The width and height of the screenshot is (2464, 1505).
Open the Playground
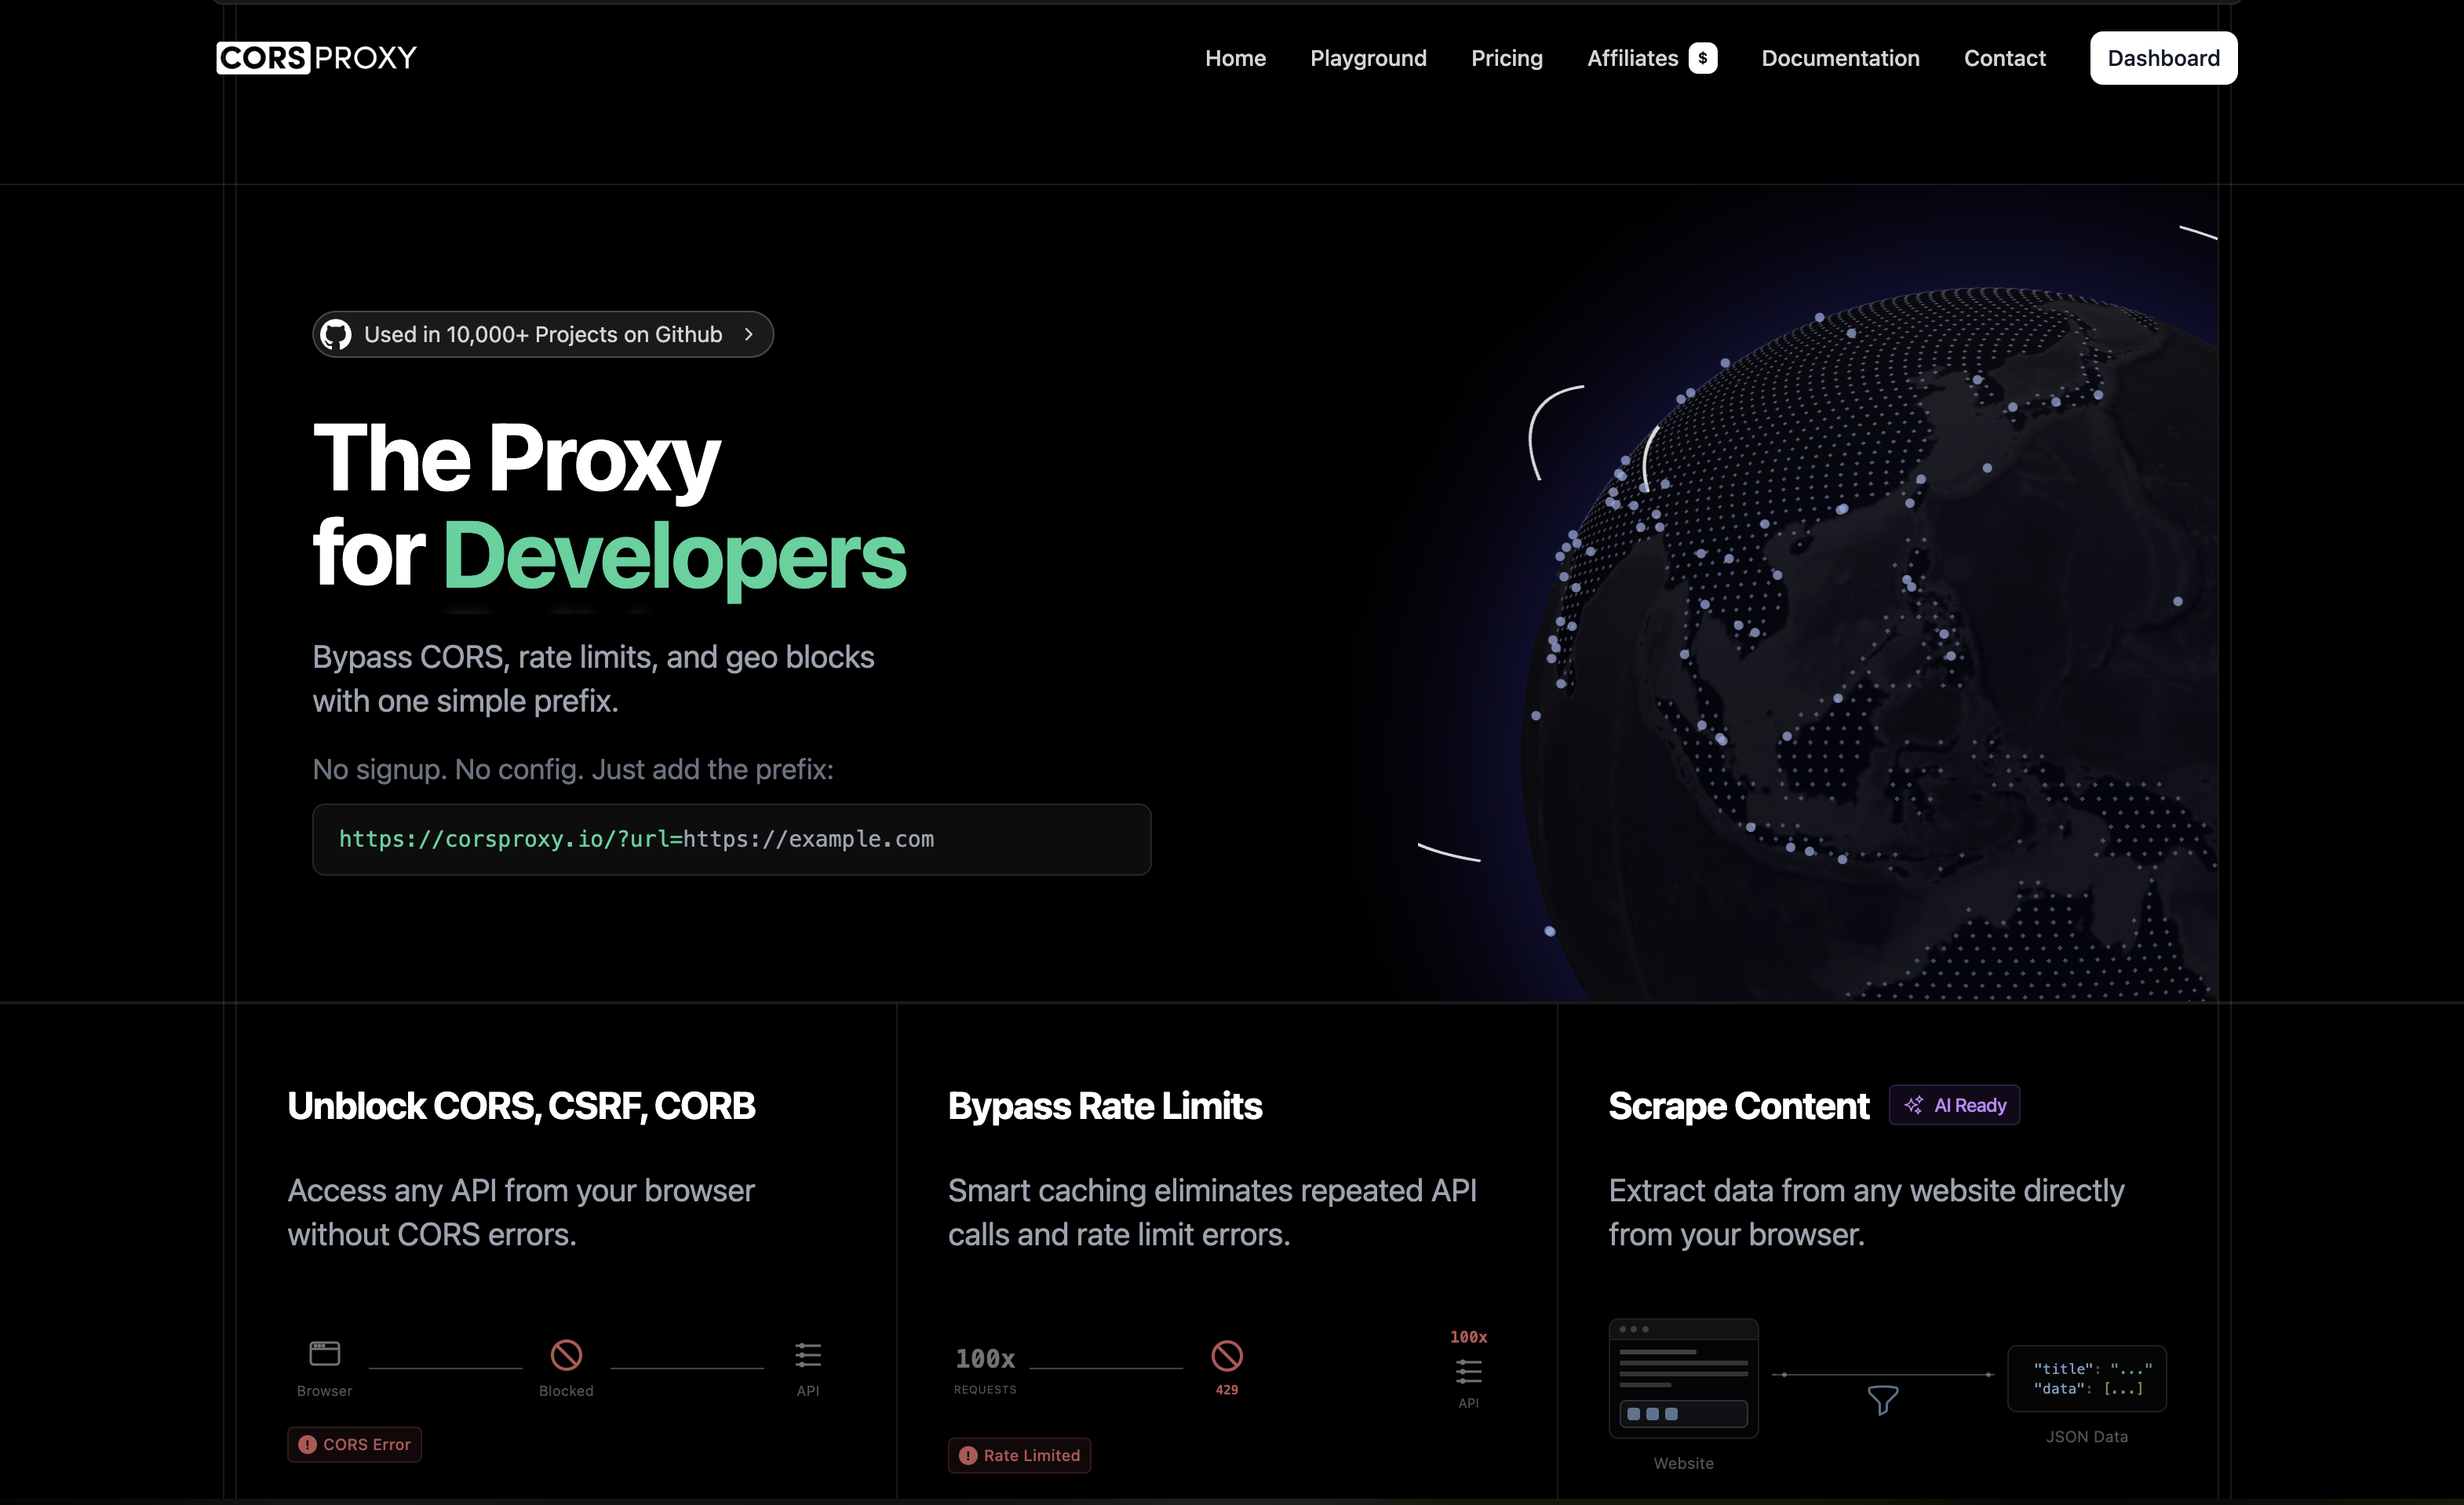click(x=1368, y=57)
